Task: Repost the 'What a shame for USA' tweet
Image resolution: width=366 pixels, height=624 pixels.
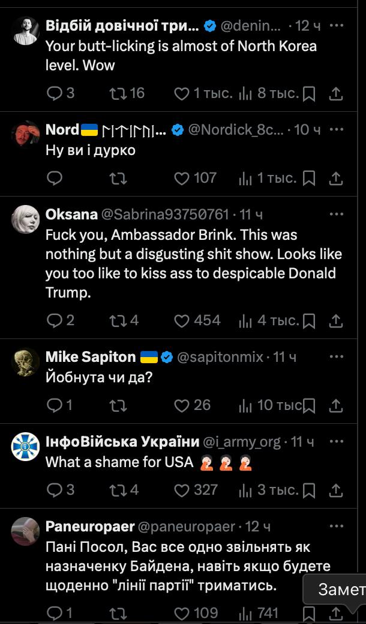Action: (x=117, y=491)
